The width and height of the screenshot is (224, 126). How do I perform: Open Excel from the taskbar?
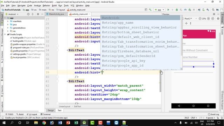[76, 123]
